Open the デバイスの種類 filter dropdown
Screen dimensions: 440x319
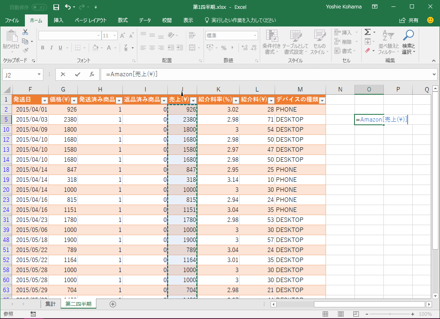click(x=322, y=100)
